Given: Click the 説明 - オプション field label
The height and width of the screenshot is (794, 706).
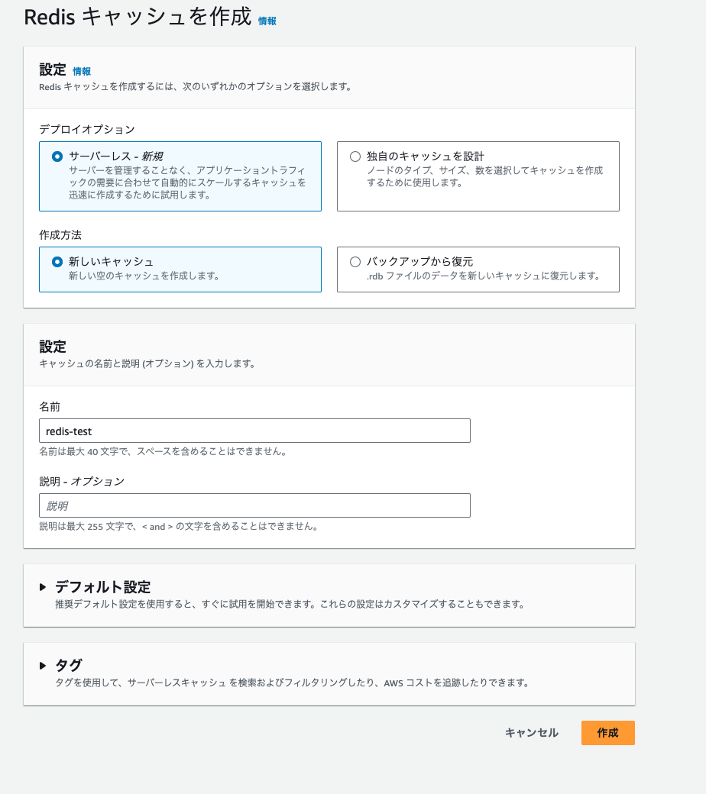Looking at the screenshot, I should tap(81, 481).
